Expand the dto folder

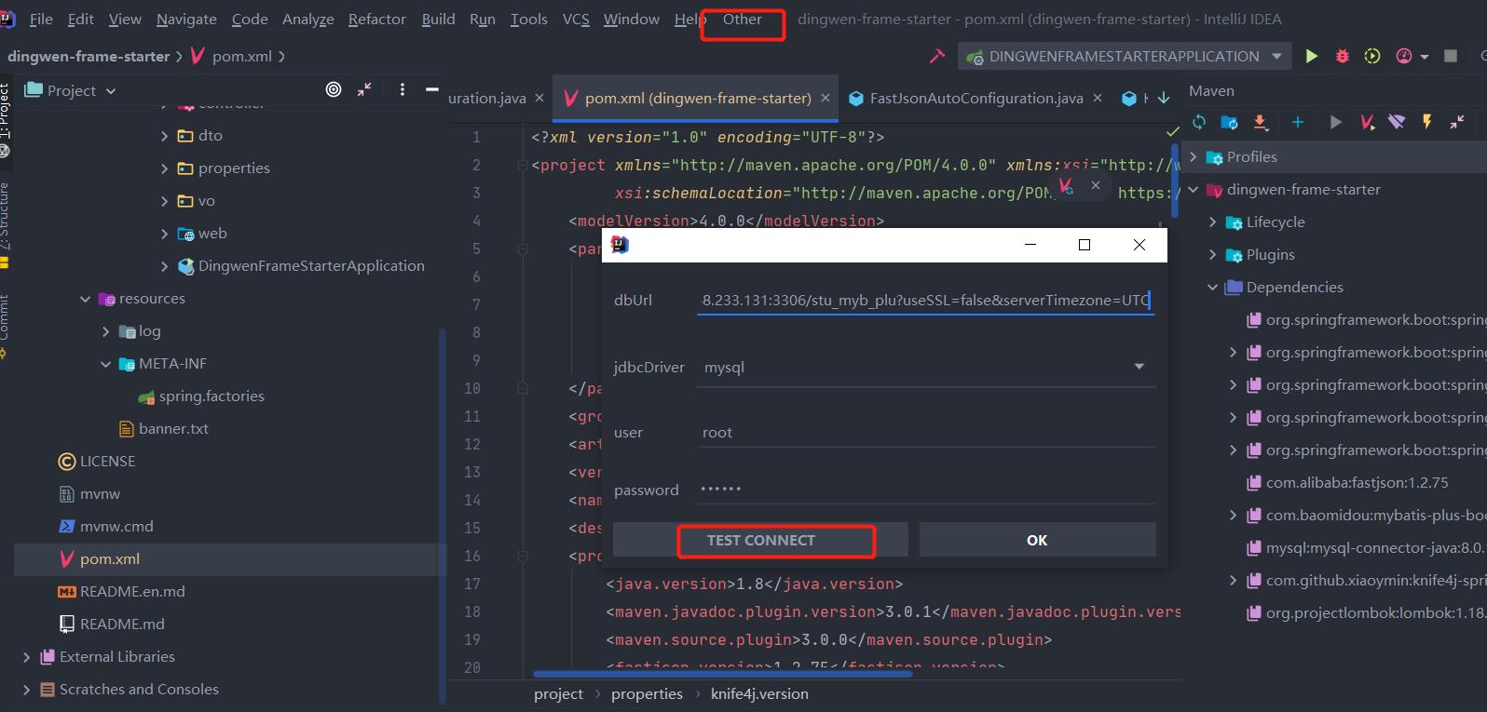click(165, 136)
